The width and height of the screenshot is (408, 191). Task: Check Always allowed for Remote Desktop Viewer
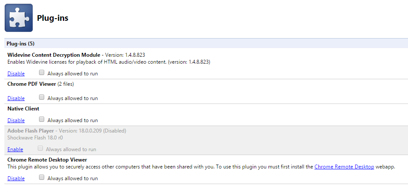coord(42,178)
